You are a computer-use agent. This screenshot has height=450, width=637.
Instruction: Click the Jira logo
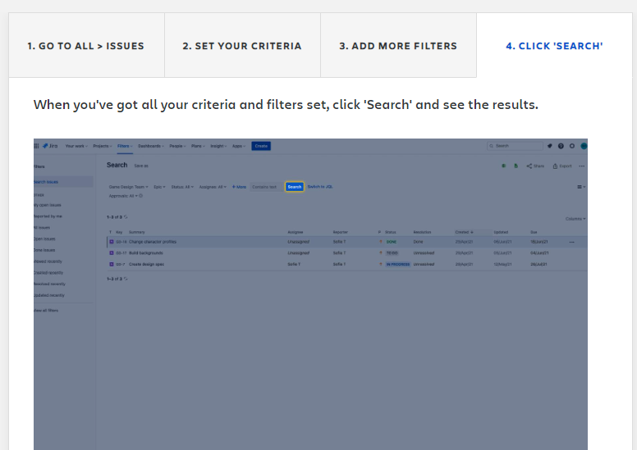click(50, 146)
